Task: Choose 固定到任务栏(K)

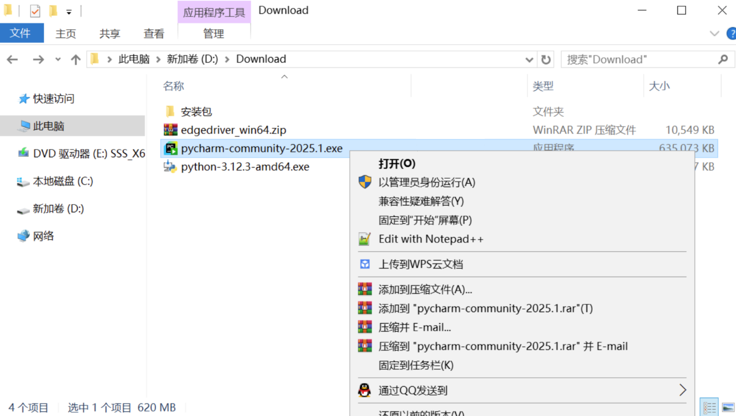Action: click(x=416, y=365)
